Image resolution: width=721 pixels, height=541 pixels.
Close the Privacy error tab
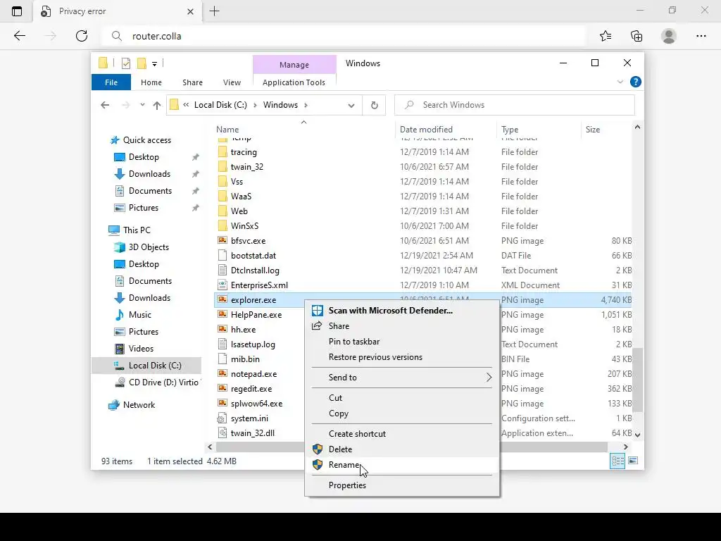(x=190, y=11)
